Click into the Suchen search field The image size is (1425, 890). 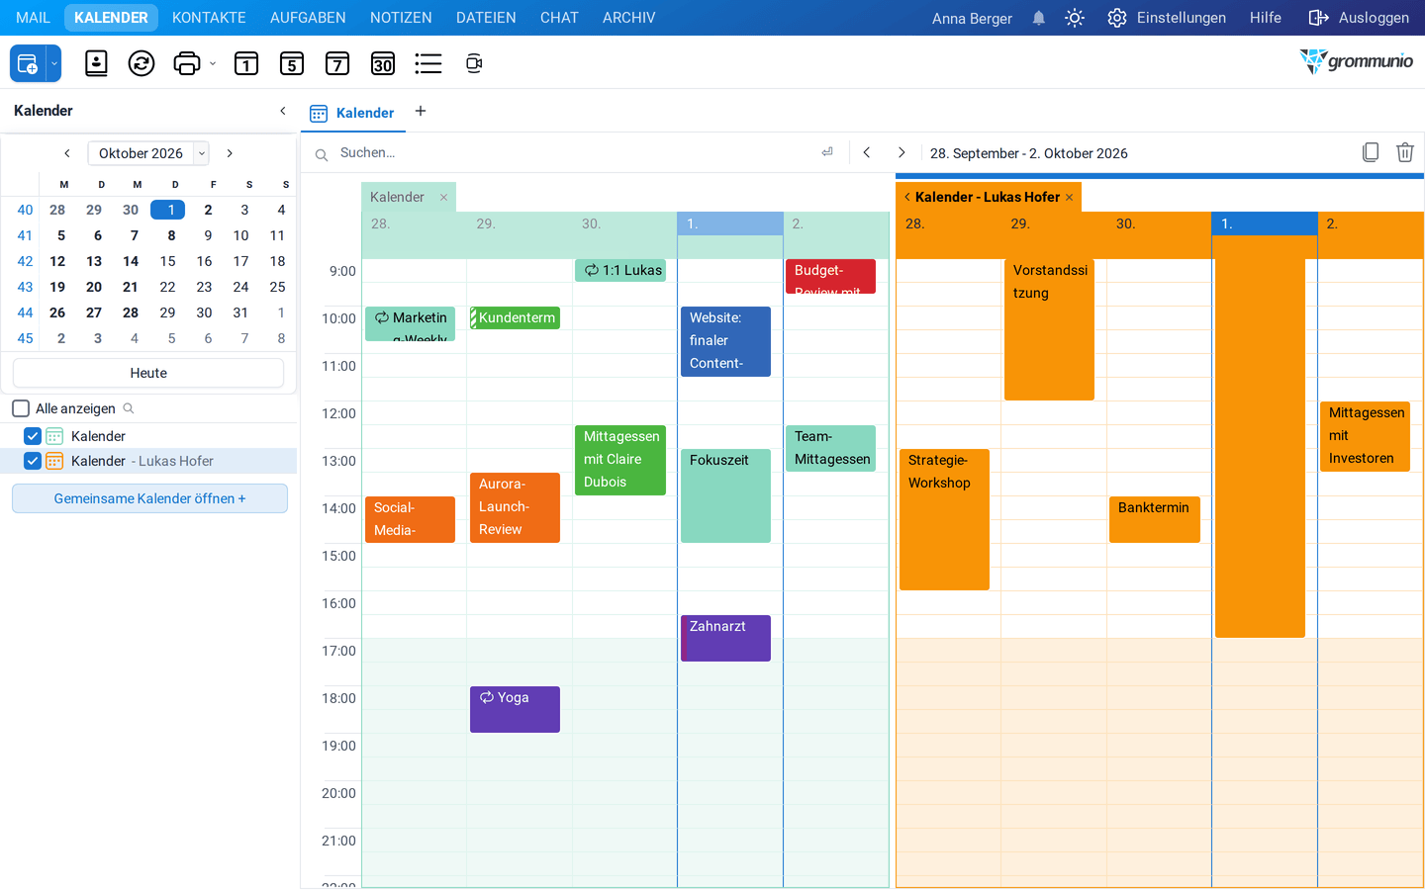click(x=574, y=153)
